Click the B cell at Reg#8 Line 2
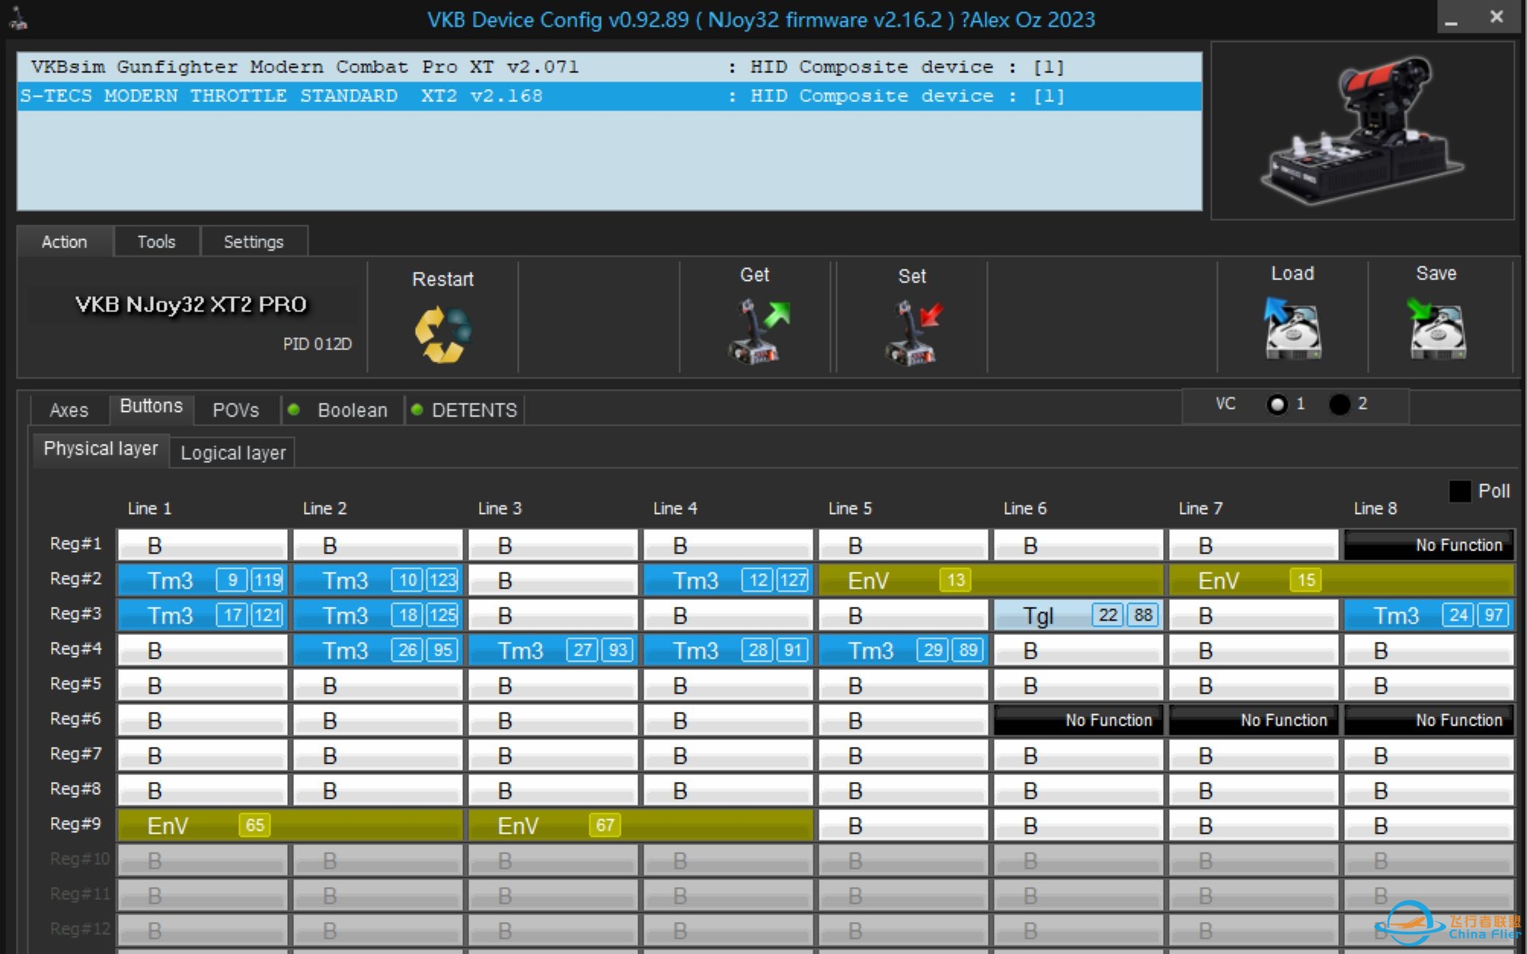 click(378, 790)
